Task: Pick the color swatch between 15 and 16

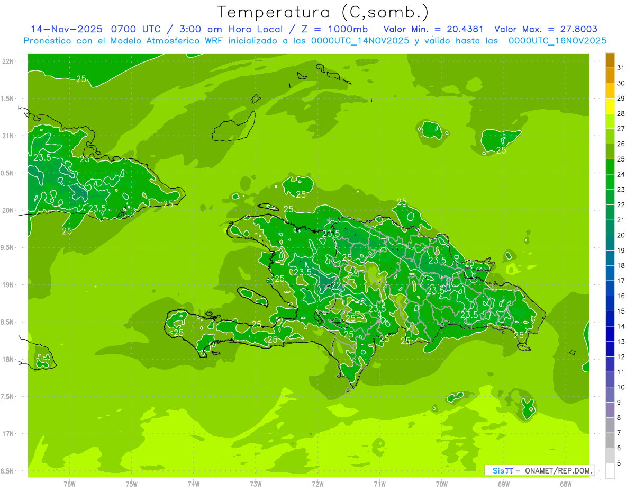Action: click(x=610, y=304)
